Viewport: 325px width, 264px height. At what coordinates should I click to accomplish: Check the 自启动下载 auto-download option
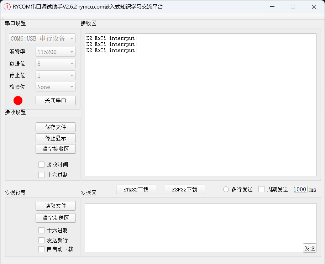tap(41, 249)
